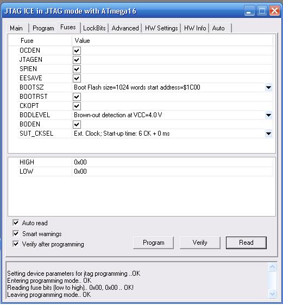Select the Fuses tab
Viewport: 283px width, 305px height.
(x=68, y=28)
